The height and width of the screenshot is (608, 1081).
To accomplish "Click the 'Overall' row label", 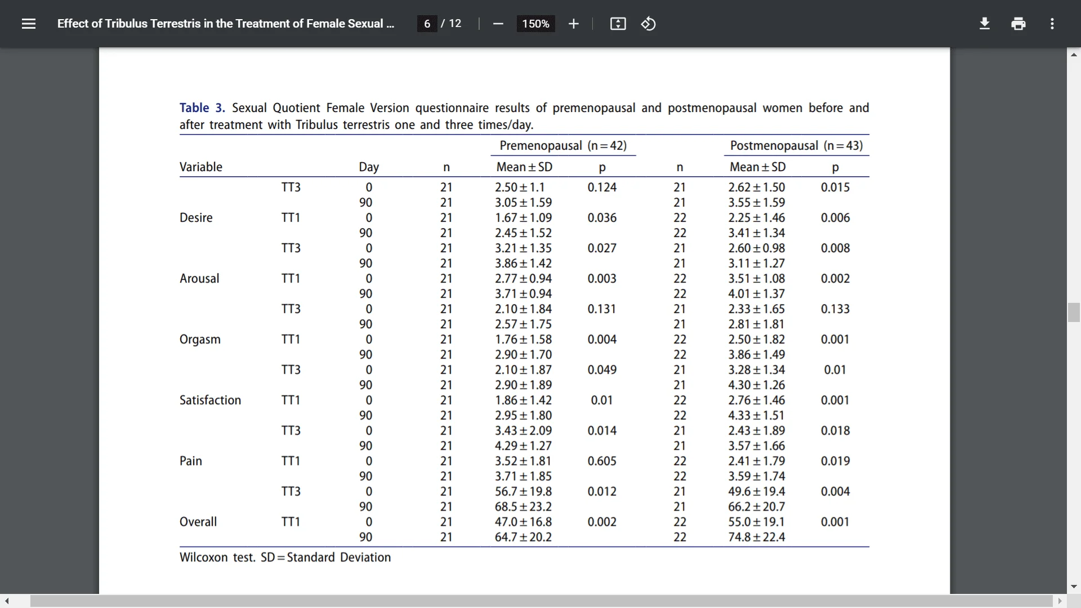I will coord(198,522).
